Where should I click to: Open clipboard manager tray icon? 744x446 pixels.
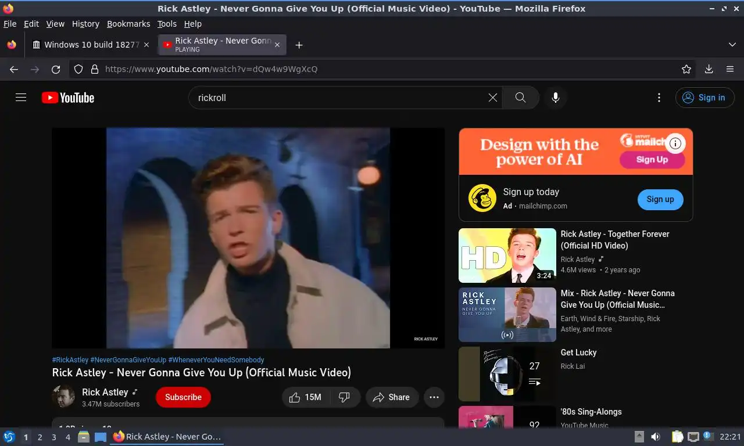[677, 437]
